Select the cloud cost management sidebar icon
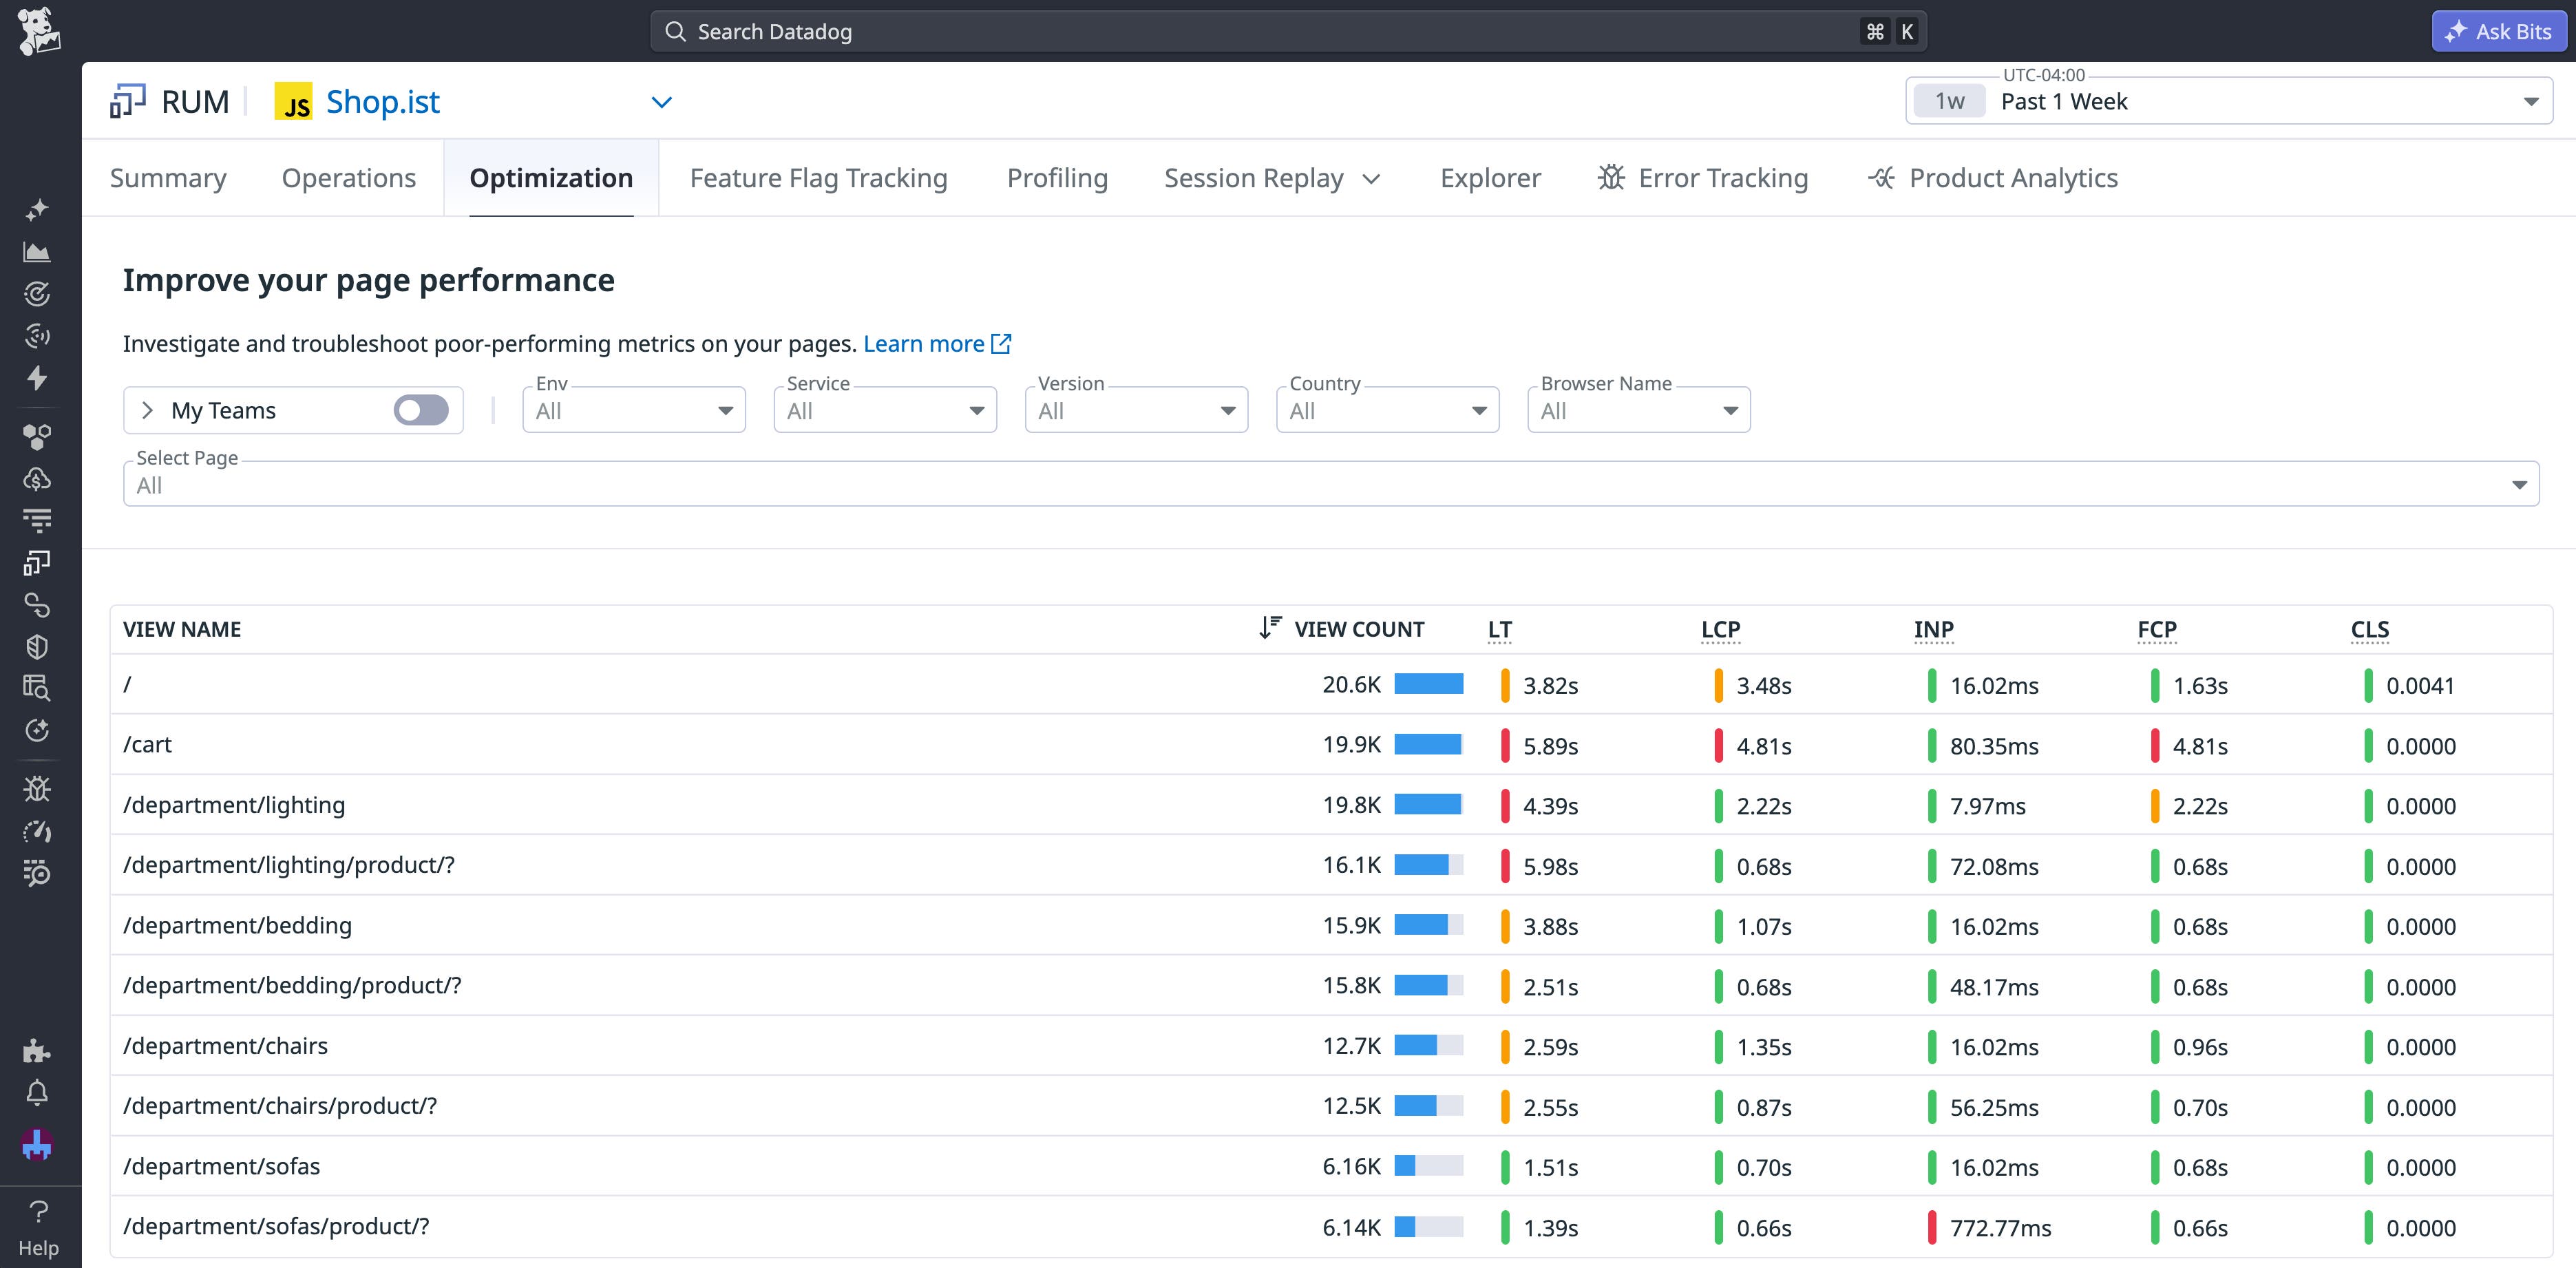The image size is (2576, 1268). [x=37, y=478]
